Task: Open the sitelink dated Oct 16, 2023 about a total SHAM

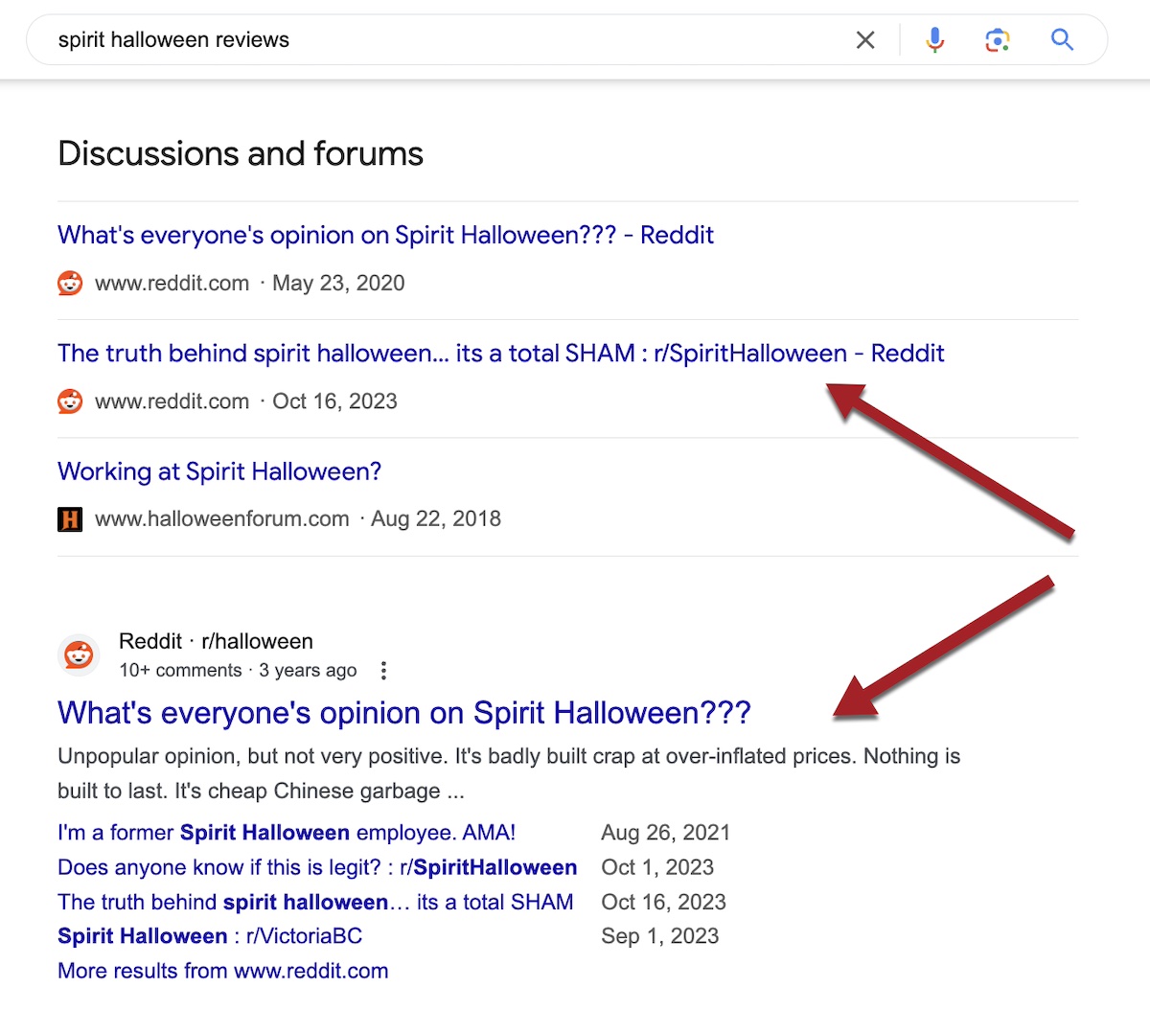Action: pos(315,902)
